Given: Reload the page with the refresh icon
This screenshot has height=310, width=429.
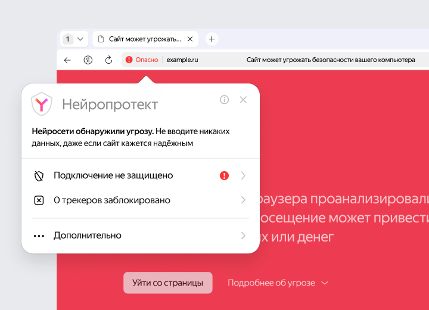Looking at the screenshot, I should [x=108, y=60].
